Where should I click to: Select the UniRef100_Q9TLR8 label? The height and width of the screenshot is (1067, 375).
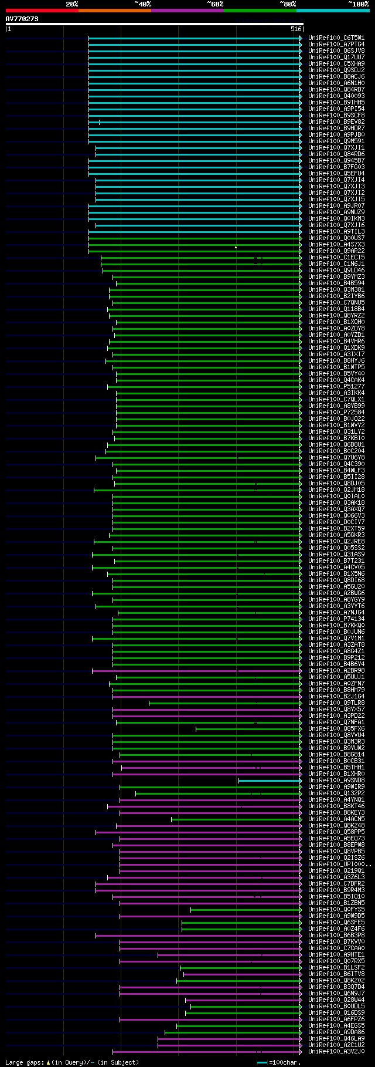point(336,703)
